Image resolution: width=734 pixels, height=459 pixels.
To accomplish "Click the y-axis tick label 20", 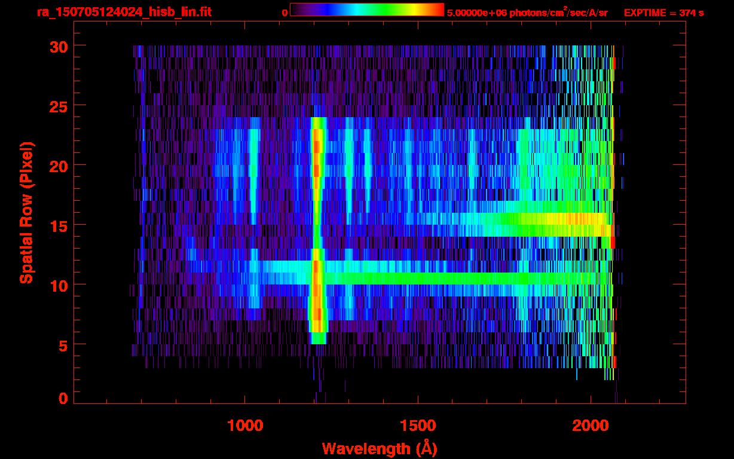I will pyautogui.click(x=58, y=166).
